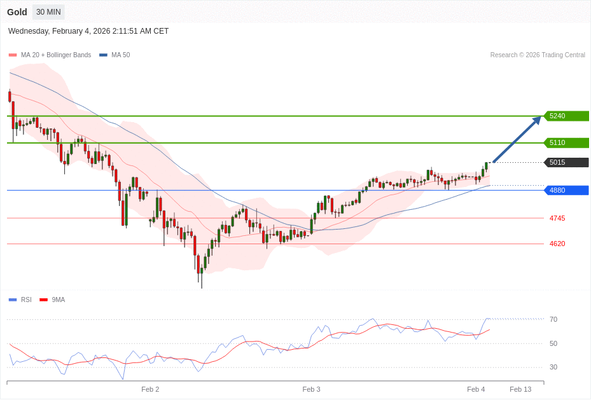Click the 4745 pivot level label
The height and width of the screenshot is (400, 591).
(557, 218)
